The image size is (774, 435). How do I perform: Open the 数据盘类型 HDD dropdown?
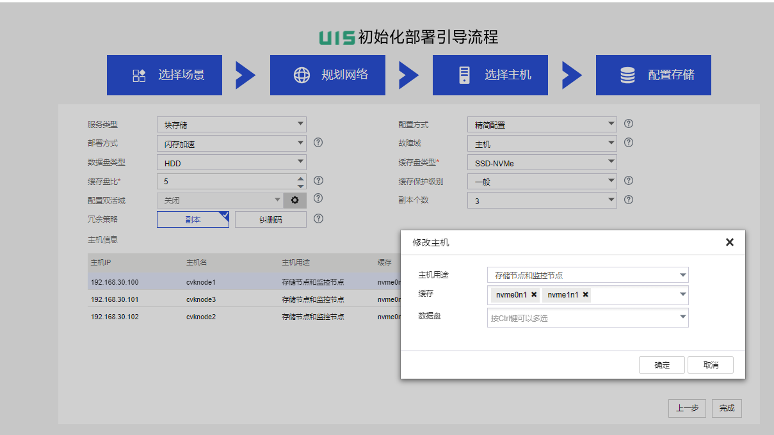click(232, 162)
